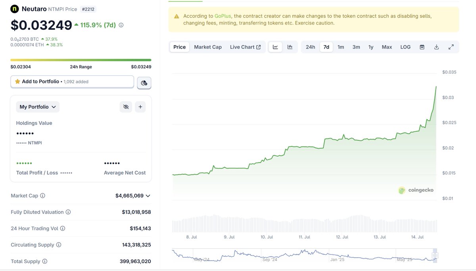The image size is (476, 271).
Task: Click the ETH price line 38.3%
Action: (36, 45)
